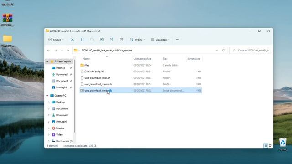Sort by the Ultima modifica column header
The height and width of the screenshot is (164, 292).
[x=142, y=59]
